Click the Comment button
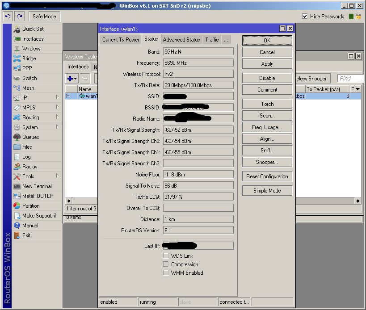Viewport: 366px width, 310px height. (267, 90)
